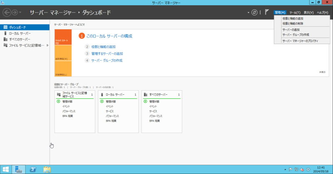Show hidden tray icons arrow
The height and width of the screenshot is (174, 333).
[x=285, y=169]
